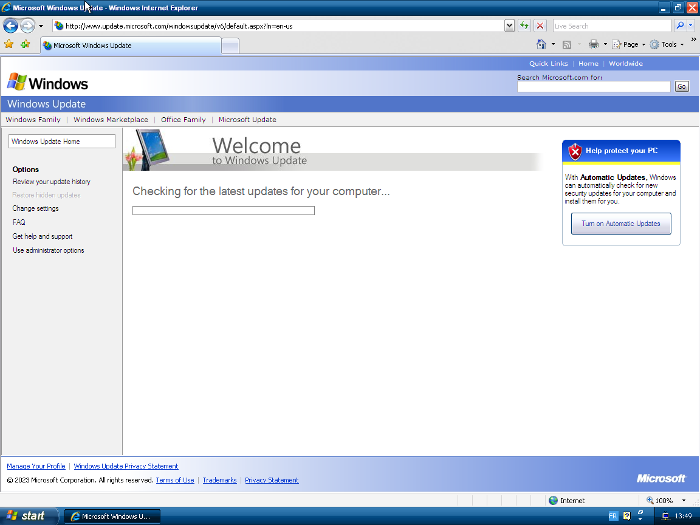
Task: Select Windows Update Home in sidebar
Action: pos(61,142)
